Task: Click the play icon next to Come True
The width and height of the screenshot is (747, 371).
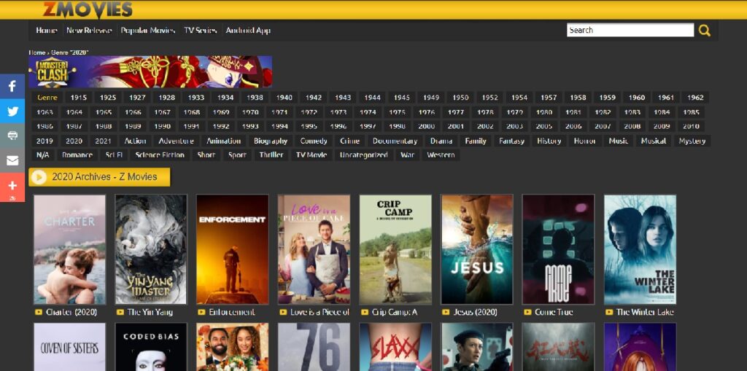Action: 527,313
